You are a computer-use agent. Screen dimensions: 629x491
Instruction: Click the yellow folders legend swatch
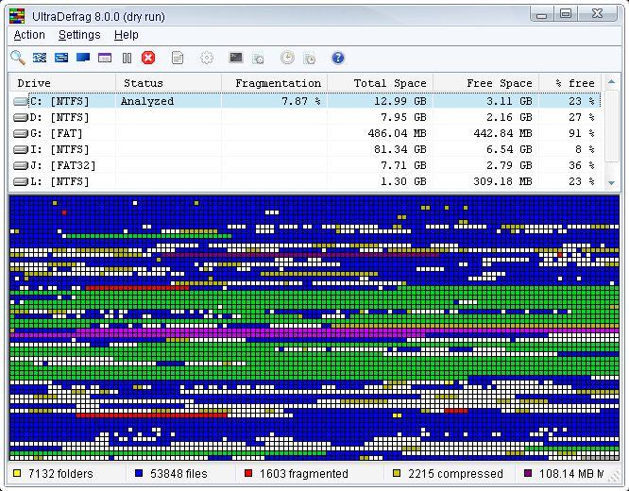point(17,473)
